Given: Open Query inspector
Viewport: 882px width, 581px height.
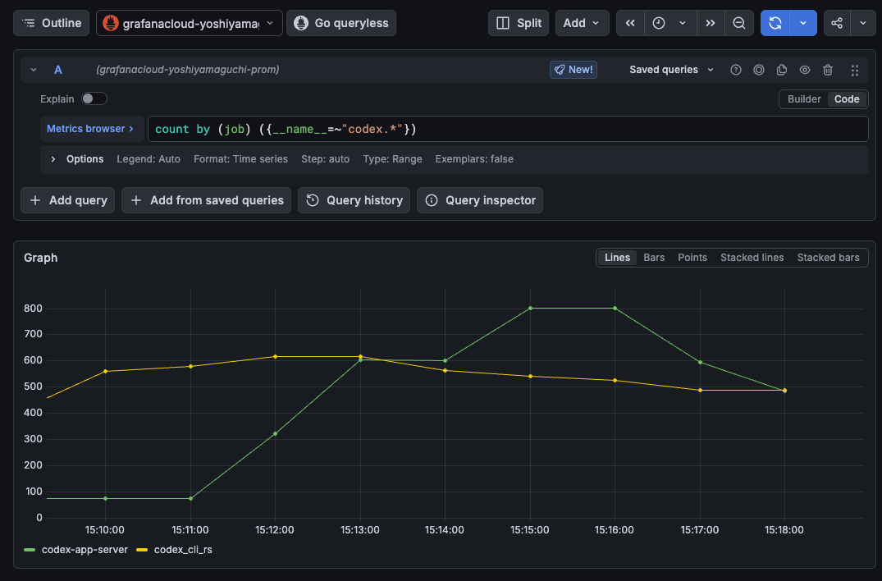Looking at the screenshot, I should click(x=480, y=200).
